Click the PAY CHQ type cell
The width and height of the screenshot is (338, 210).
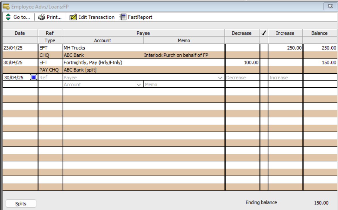[49, 70]
